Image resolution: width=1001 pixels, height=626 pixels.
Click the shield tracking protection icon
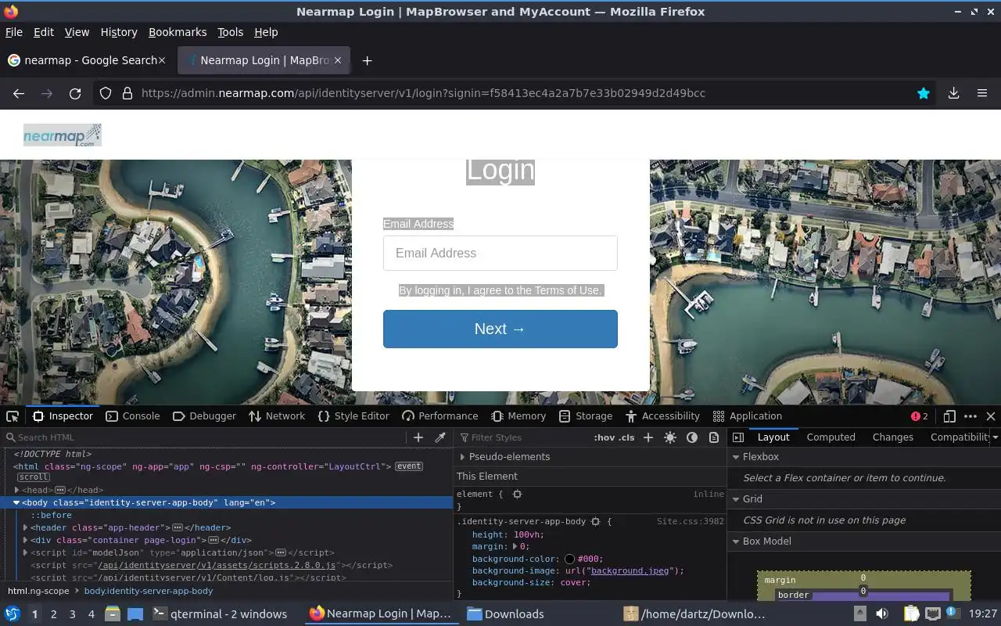click(x=106, y=93)
